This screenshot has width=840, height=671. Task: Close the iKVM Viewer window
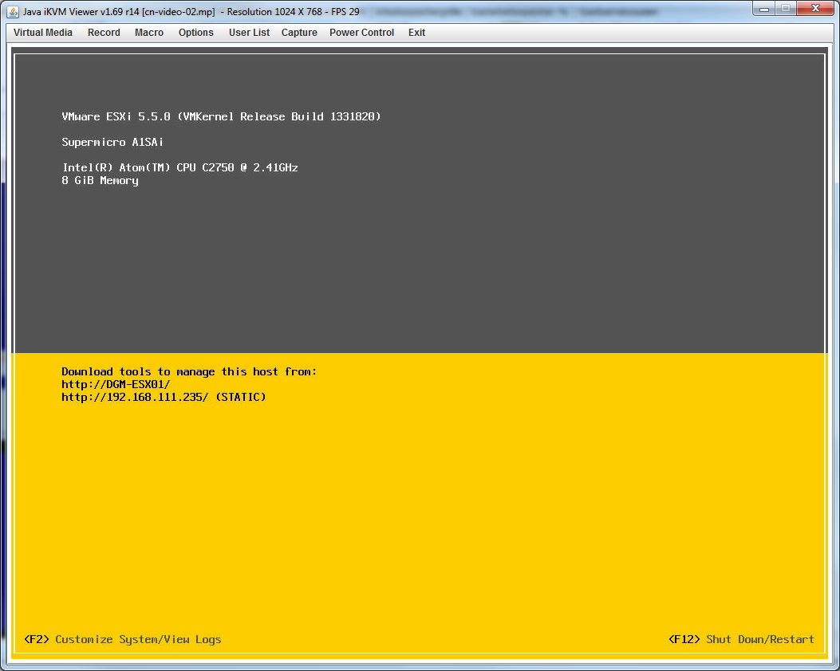[815, 9]
